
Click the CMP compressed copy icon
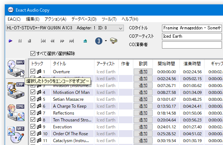16,90
